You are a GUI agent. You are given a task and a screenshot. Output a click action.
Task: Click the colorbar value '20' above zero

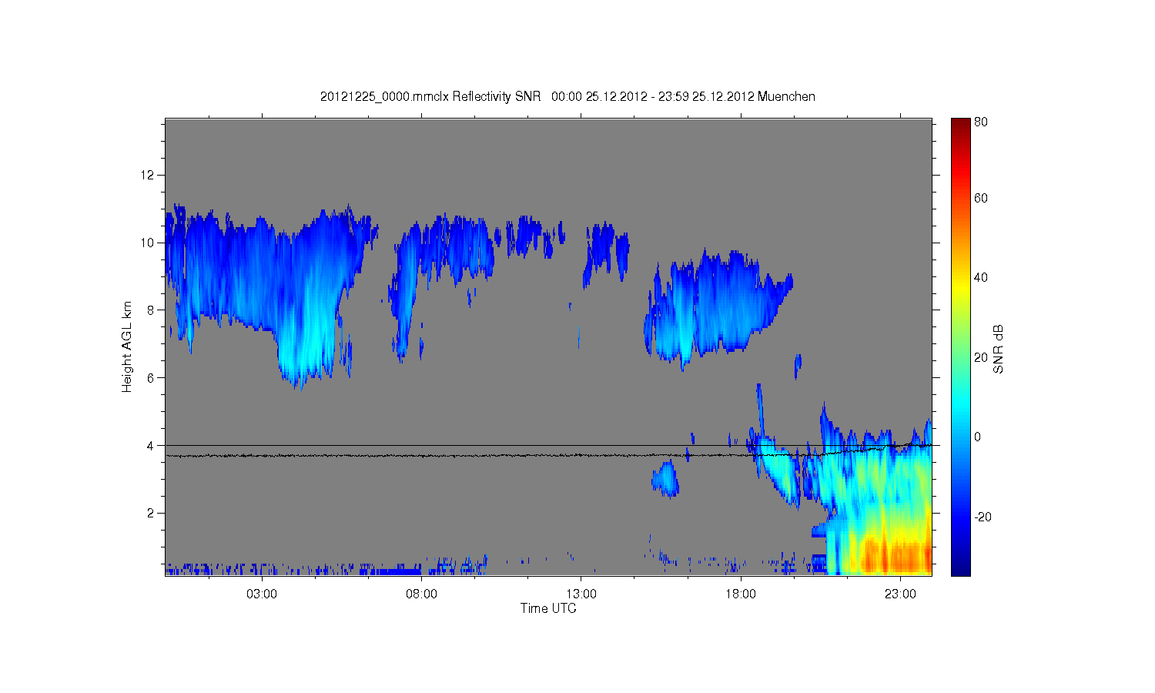coord(981,357)
